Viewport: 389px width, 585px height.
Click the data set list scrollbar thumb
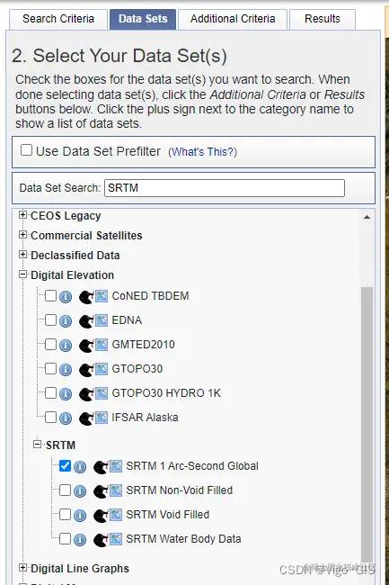click(367, 426)
